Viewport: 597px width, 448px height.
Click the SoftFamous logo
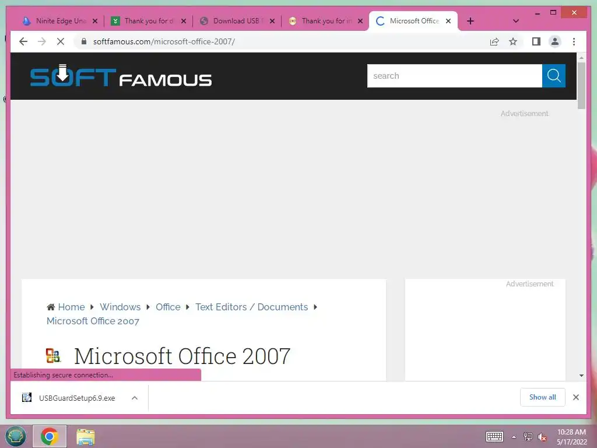click(x=121, y=76)
